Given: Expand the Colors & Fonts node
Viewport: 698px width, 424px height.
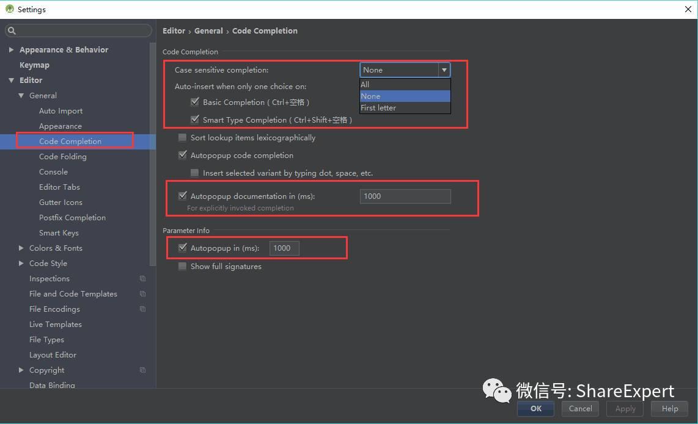Looking at the screenshot, I should click(21, 248).
